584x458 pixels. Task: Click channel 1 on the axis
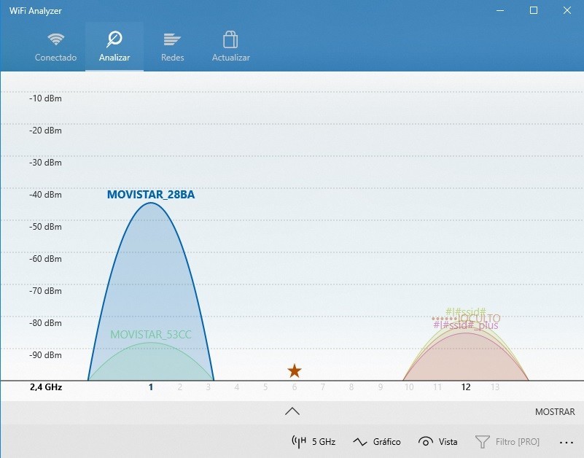[x=151, y=387]
